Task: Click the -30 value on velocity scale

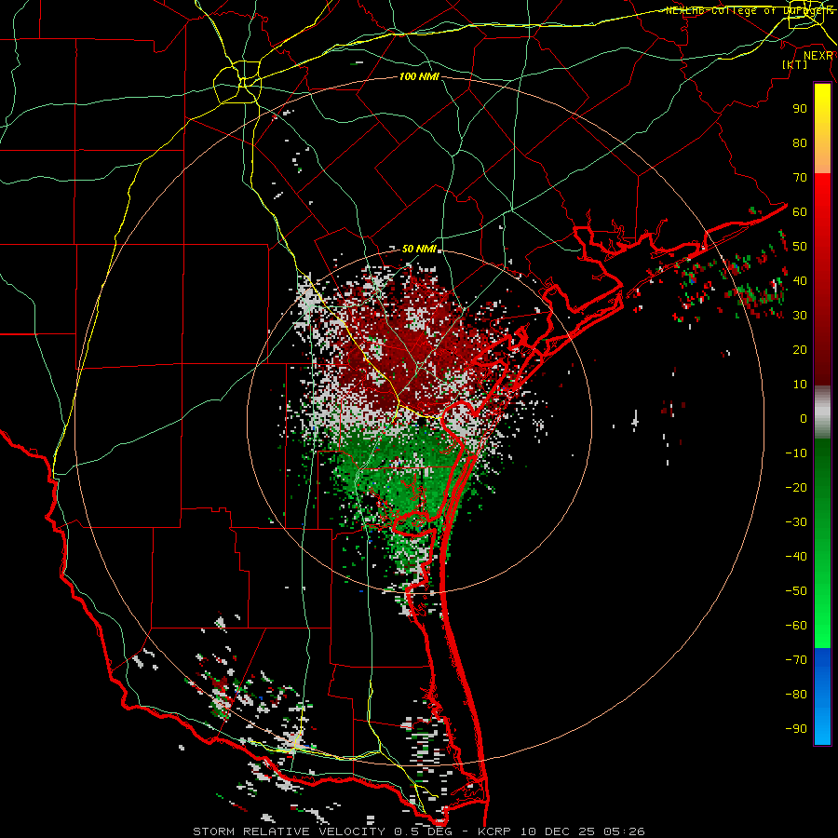Action: pyautogui.click(x=796, y=522)
